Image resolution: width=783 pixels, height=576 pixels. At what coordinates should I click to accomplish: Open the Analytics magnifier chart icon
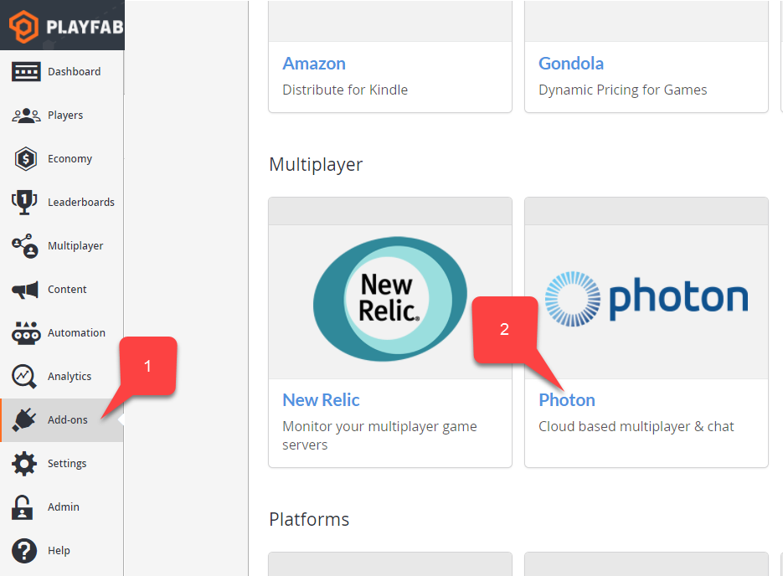(x=24, y=377)
